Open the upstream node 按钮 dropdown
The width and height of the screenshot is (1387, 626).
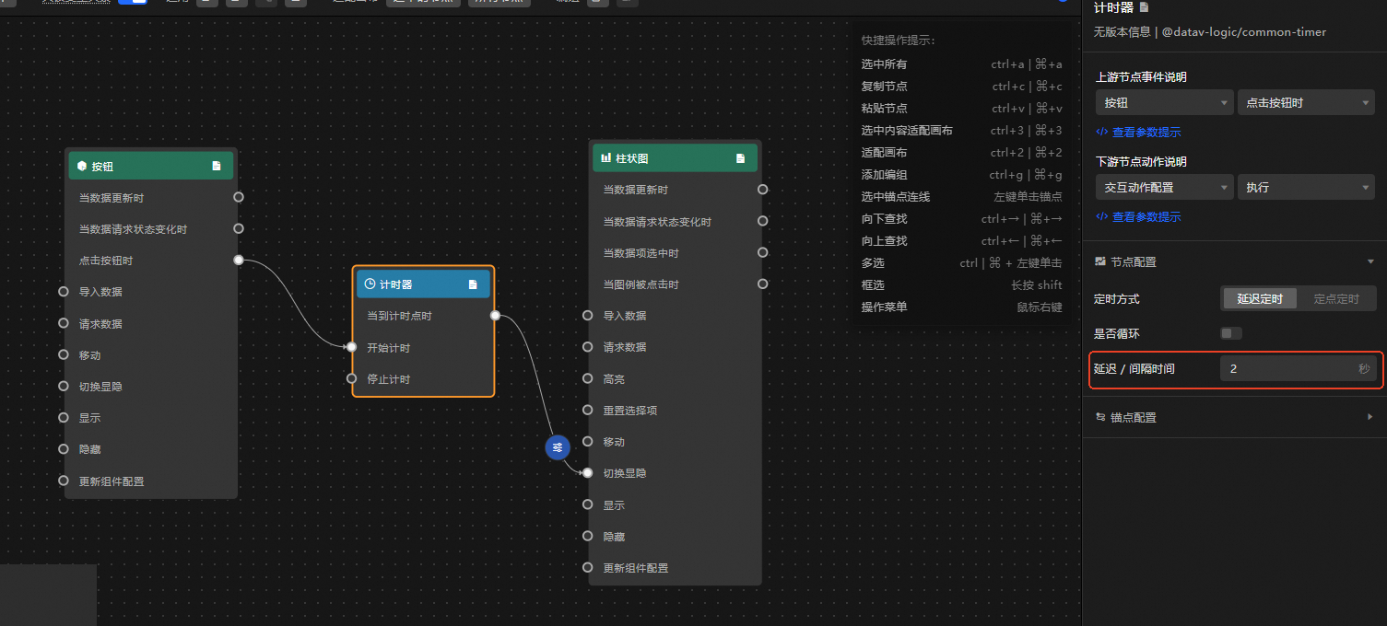click(1165, 103)
